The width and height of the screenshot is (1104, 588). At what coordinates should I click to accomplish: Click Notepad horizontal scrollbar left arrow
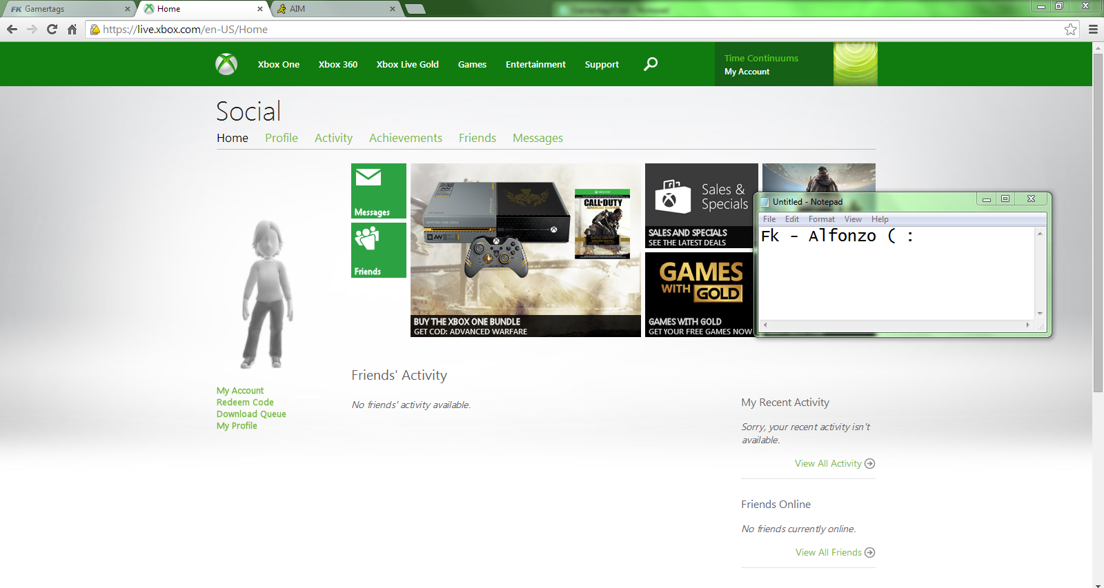tap(765, 325)
